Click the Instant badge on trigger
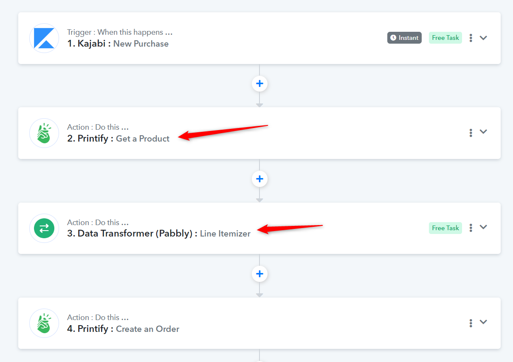The image size is (513, 362). click(404, 38)
